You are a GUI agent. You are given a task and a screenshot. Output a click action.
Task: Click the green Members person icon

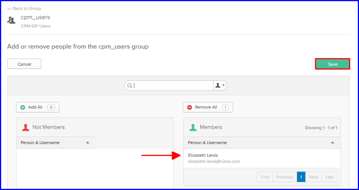tap(193, 127)
